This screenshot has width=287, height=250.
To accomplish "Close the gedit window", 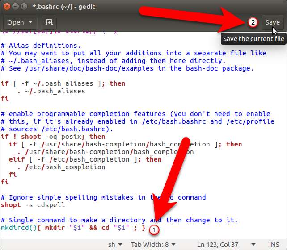I will [7, 7].
